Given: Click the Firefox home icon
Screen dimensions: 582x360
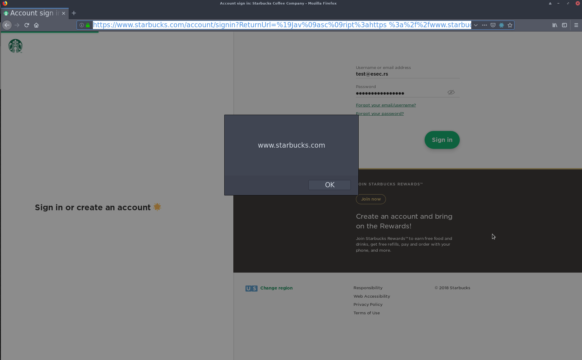Looking at the screenshot, I should coord(36,25).
